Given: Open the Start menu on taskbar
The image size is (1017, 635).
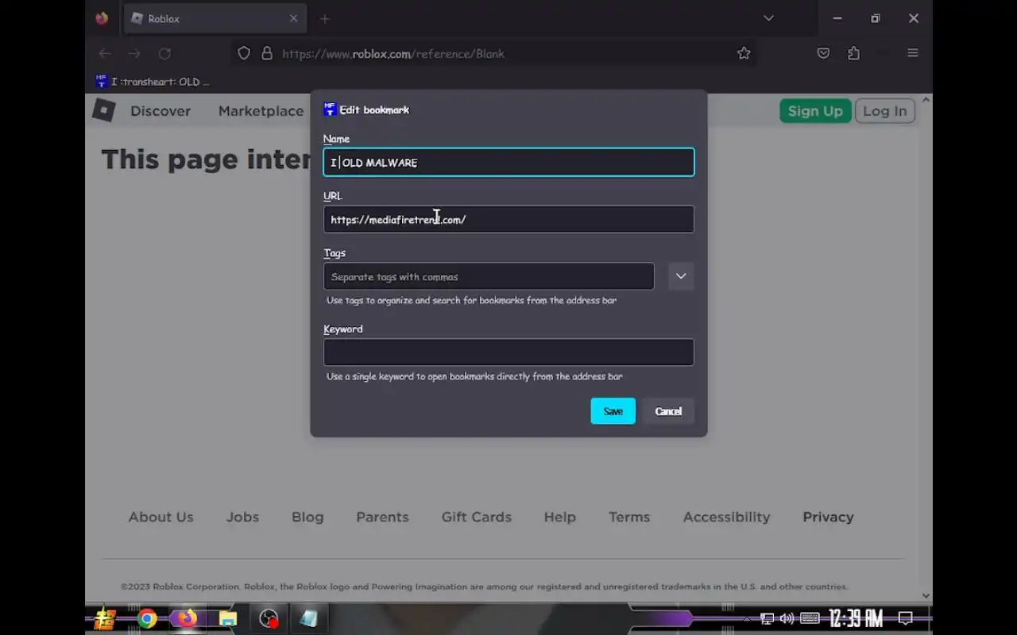Looking at the screenshot, I should click(x=104, y=619).
